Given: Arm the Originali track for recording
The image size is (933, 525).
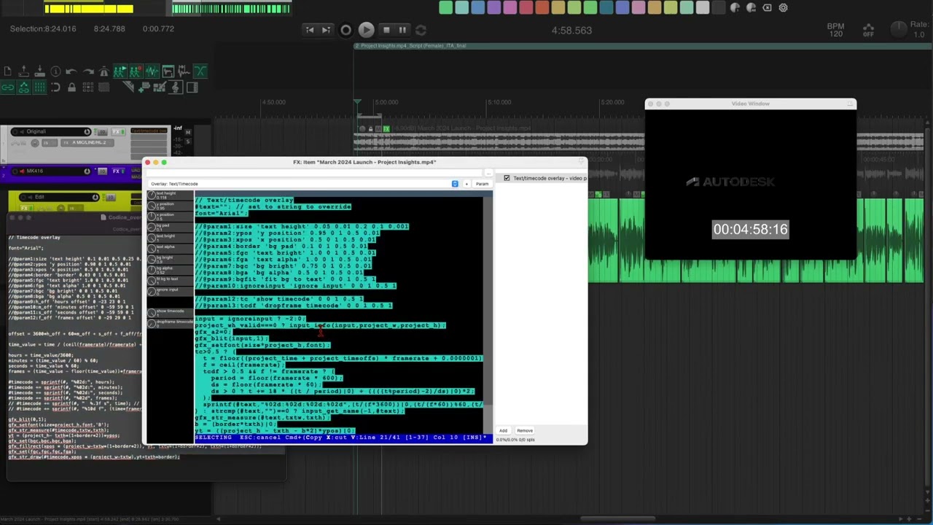Looking at the screenshot, I should (15, 132).
